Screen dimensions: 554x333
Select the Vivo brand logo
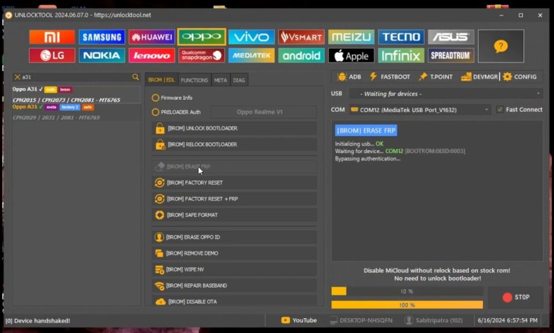251,37
